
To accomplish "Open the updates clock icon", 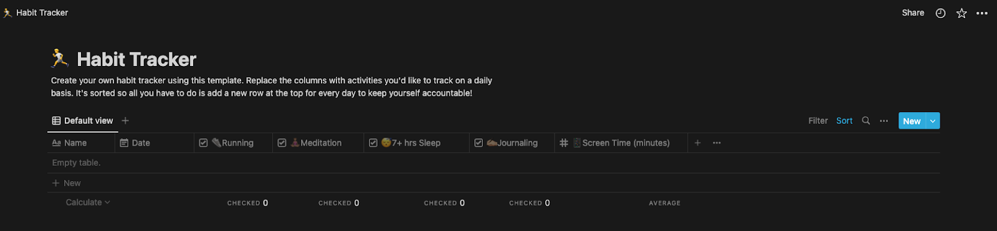I will pos(940,13).
